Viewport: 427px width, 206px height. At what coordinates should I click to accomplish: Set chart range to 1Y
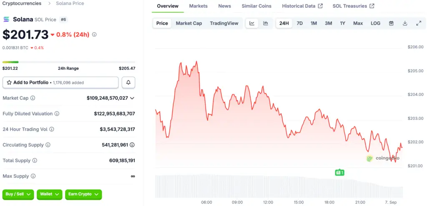(343, 23)
